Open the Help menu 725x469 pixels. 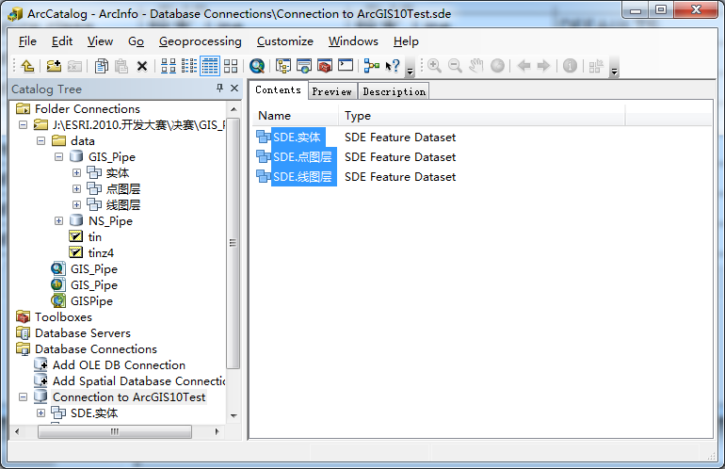(x=406, y=41)
